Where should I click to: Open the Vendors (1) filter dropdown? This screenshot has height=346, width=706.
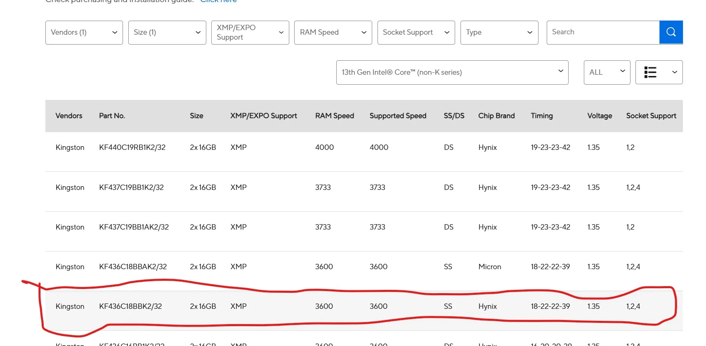[84, 33]
